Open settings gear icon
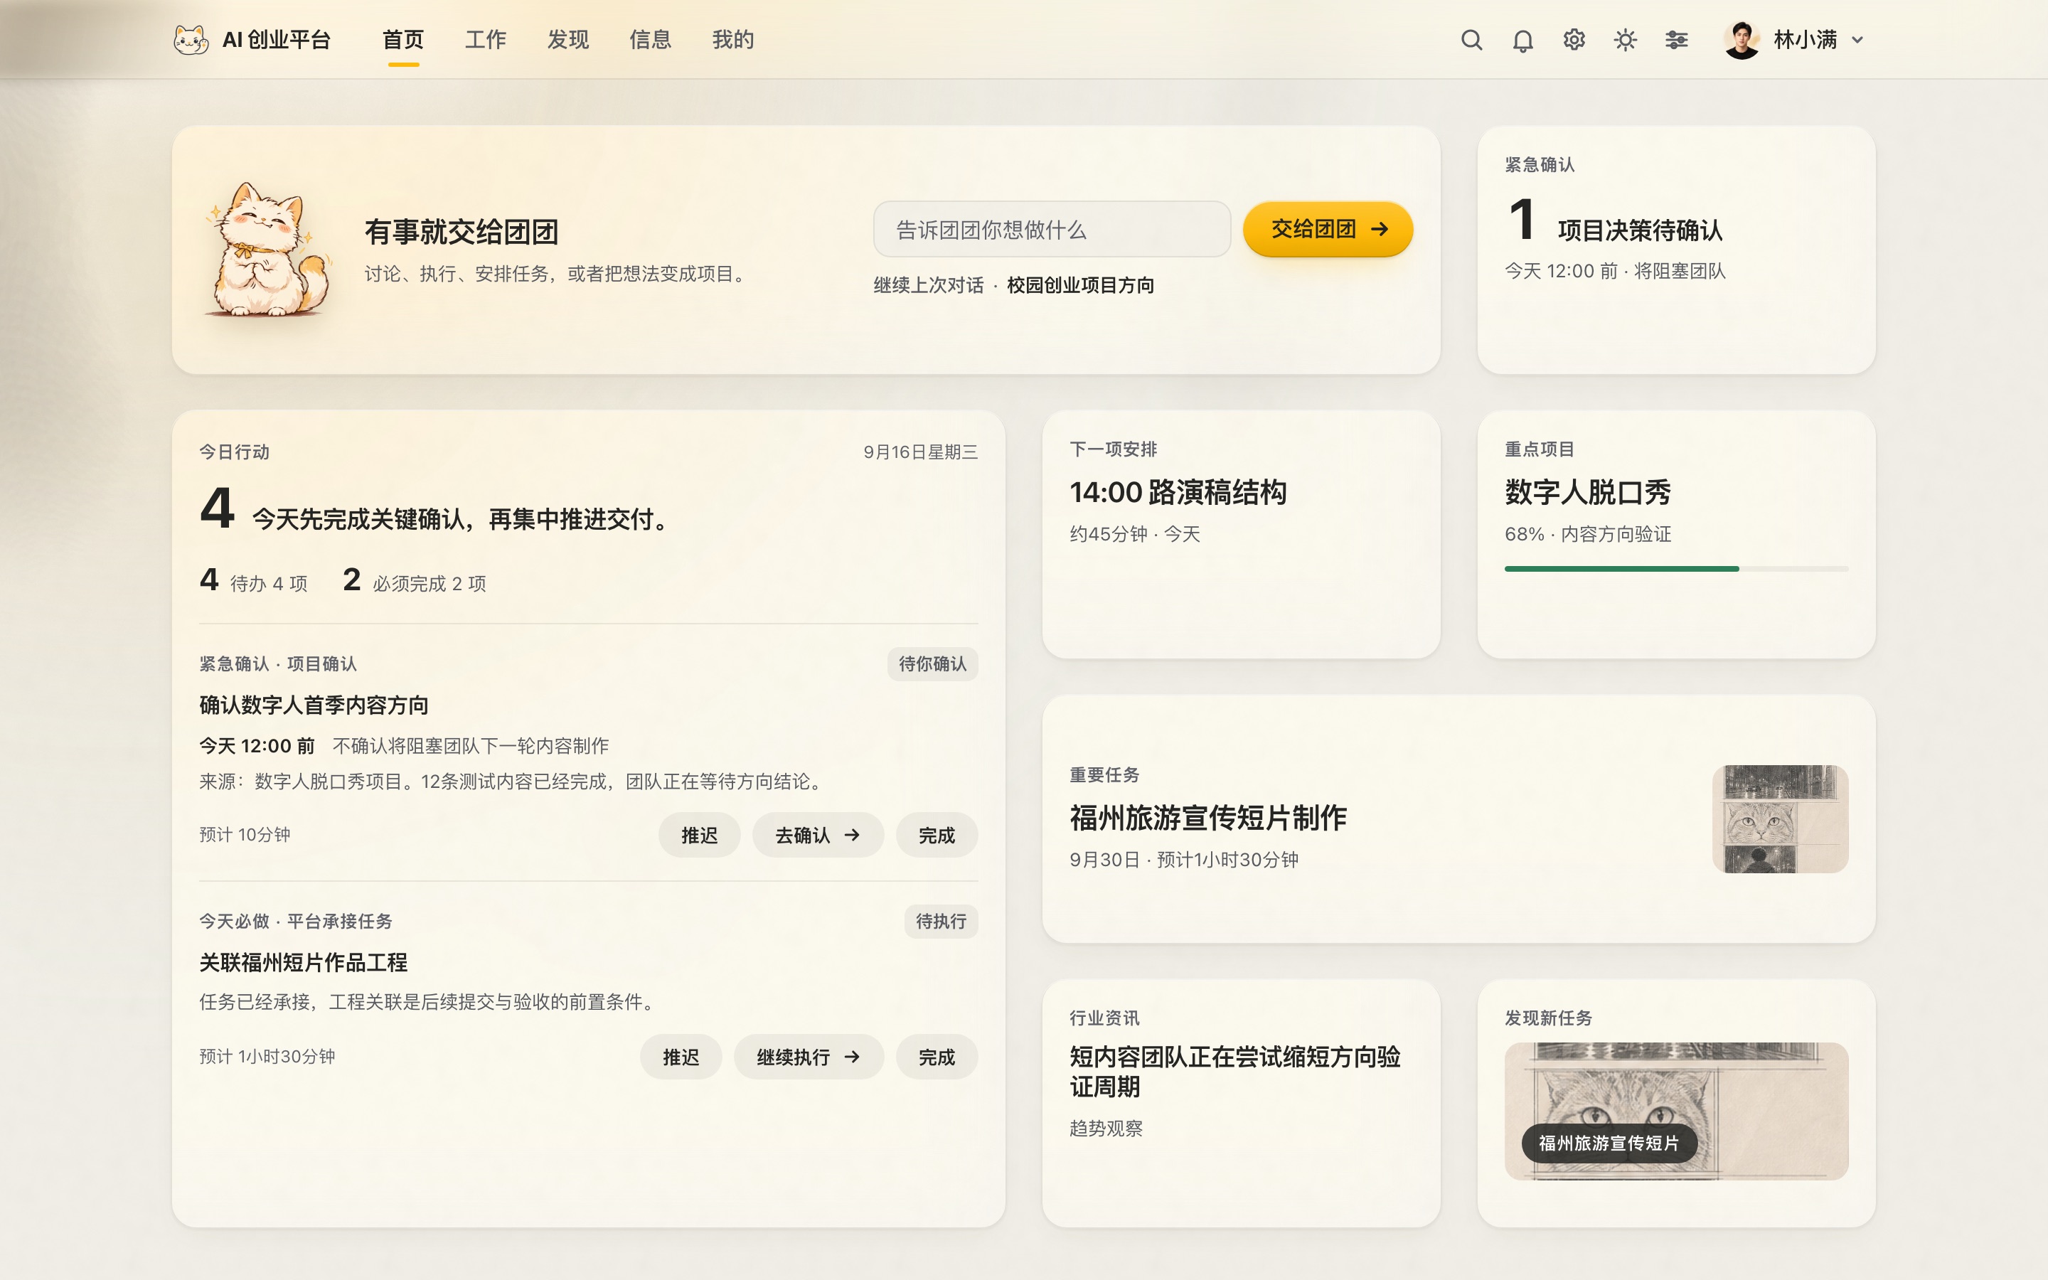 click(x=1574, y=40)
